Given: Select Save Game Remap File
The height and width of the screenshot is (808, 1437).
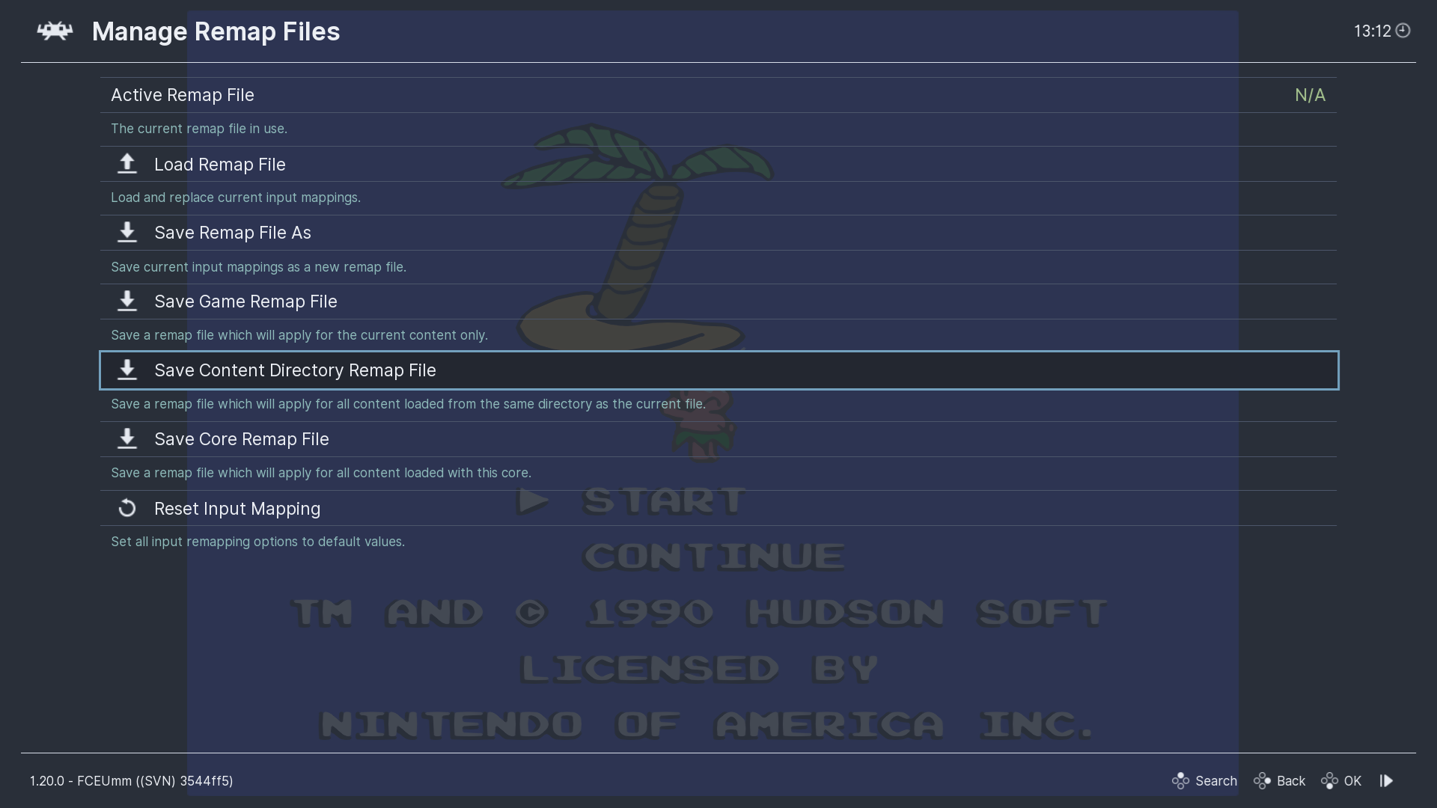Looking at the screenshot, I should click(245, 302).
